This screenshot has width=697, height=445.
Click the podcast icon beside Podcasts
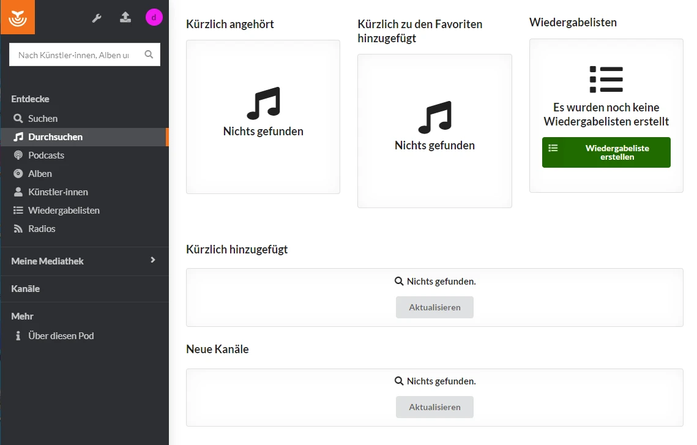coord(18,155)
